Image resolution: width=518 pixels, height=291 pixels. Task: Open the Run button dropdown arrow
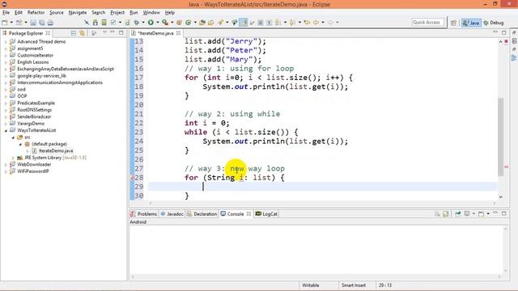(x=158, y=23)
